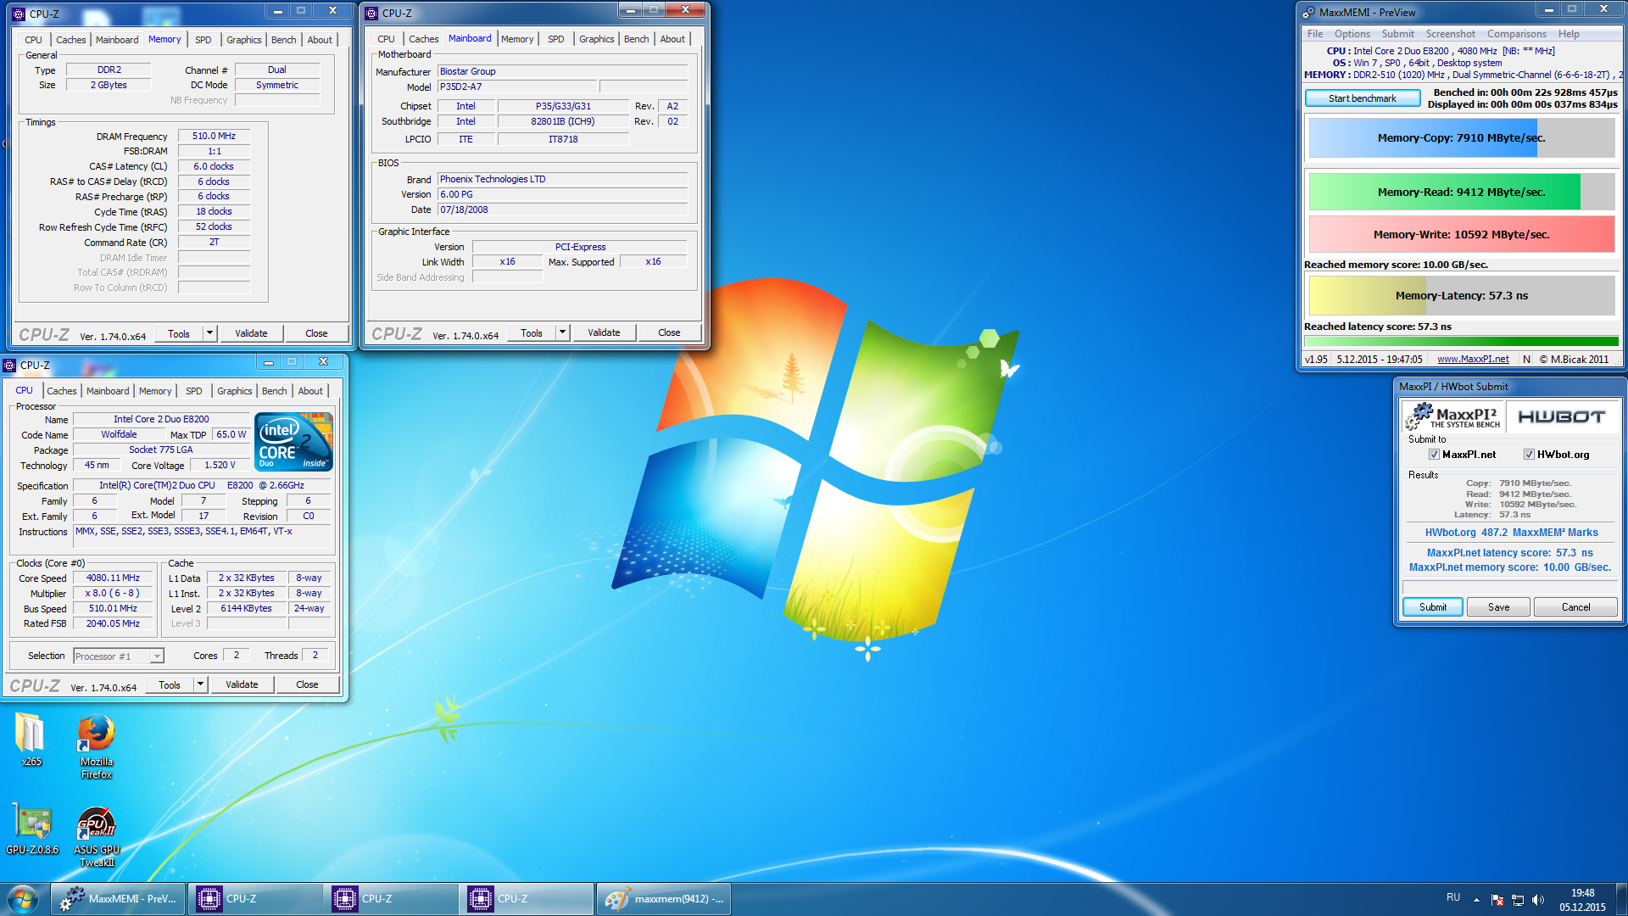The height and width of the screenshot is (916, 1628).
Task: Click Validate button in Memory CPU-Z window
Action: (x=251, y=333)
